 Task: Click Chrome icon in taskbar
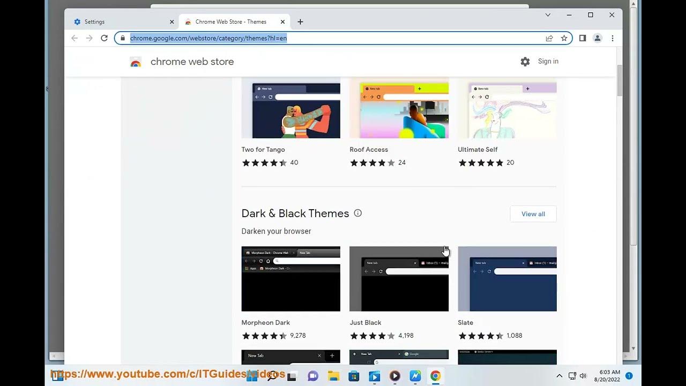435,376
